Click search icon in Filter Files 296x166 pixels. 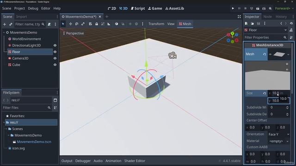click(x=49, y=107)
